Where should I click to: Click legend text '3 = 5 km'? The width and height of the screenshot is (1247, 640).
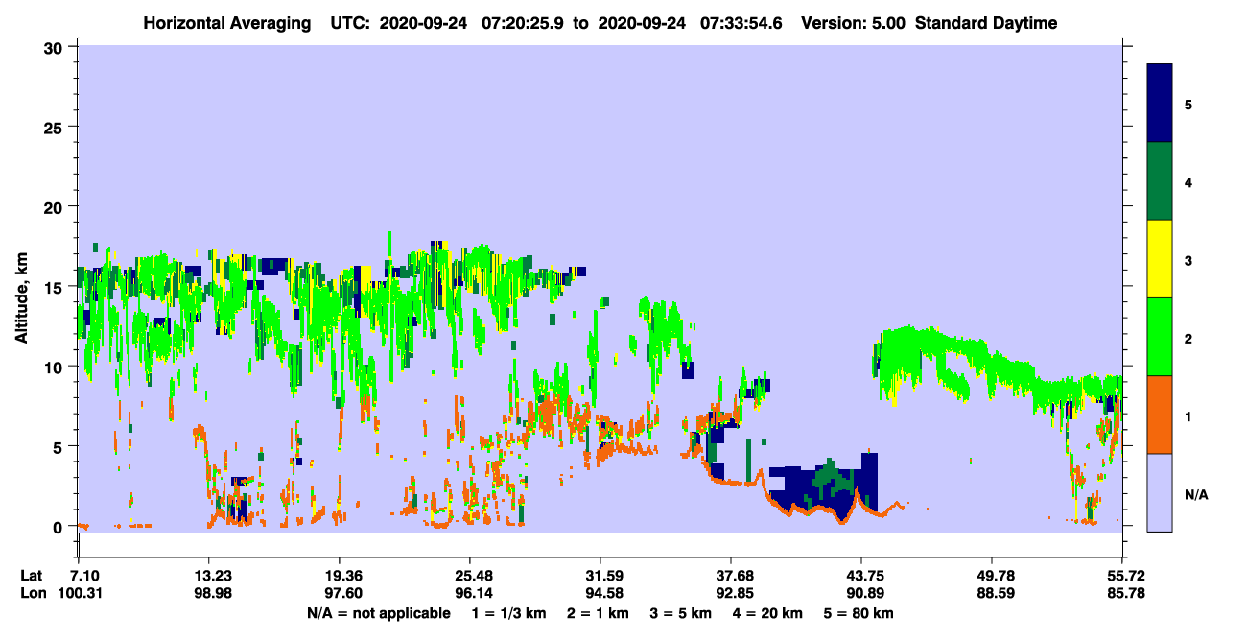(x=681, y=613)
